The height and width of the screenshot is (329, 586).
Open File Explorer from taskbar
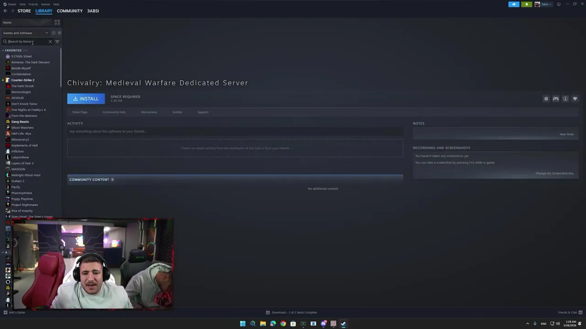(263, 324)
